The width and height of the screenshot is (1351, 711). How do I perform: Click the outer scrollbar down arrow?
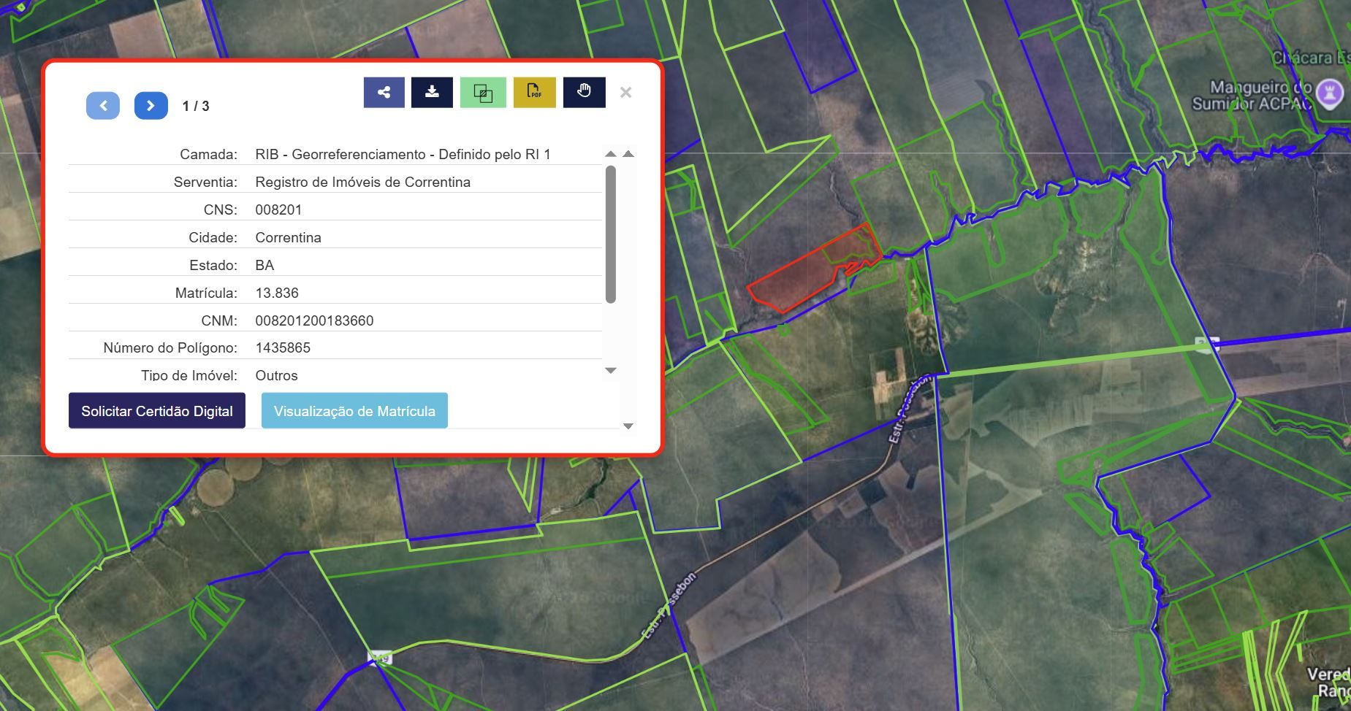(x=628, y=426)
